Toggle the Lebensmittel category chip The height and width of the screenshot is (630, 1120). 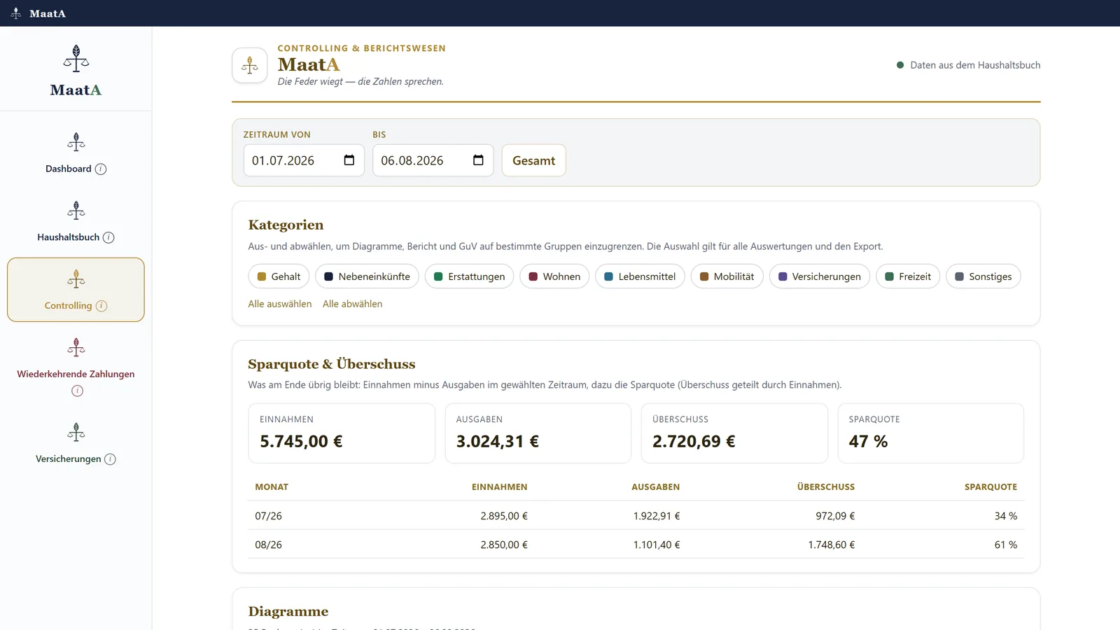point(640,276)
